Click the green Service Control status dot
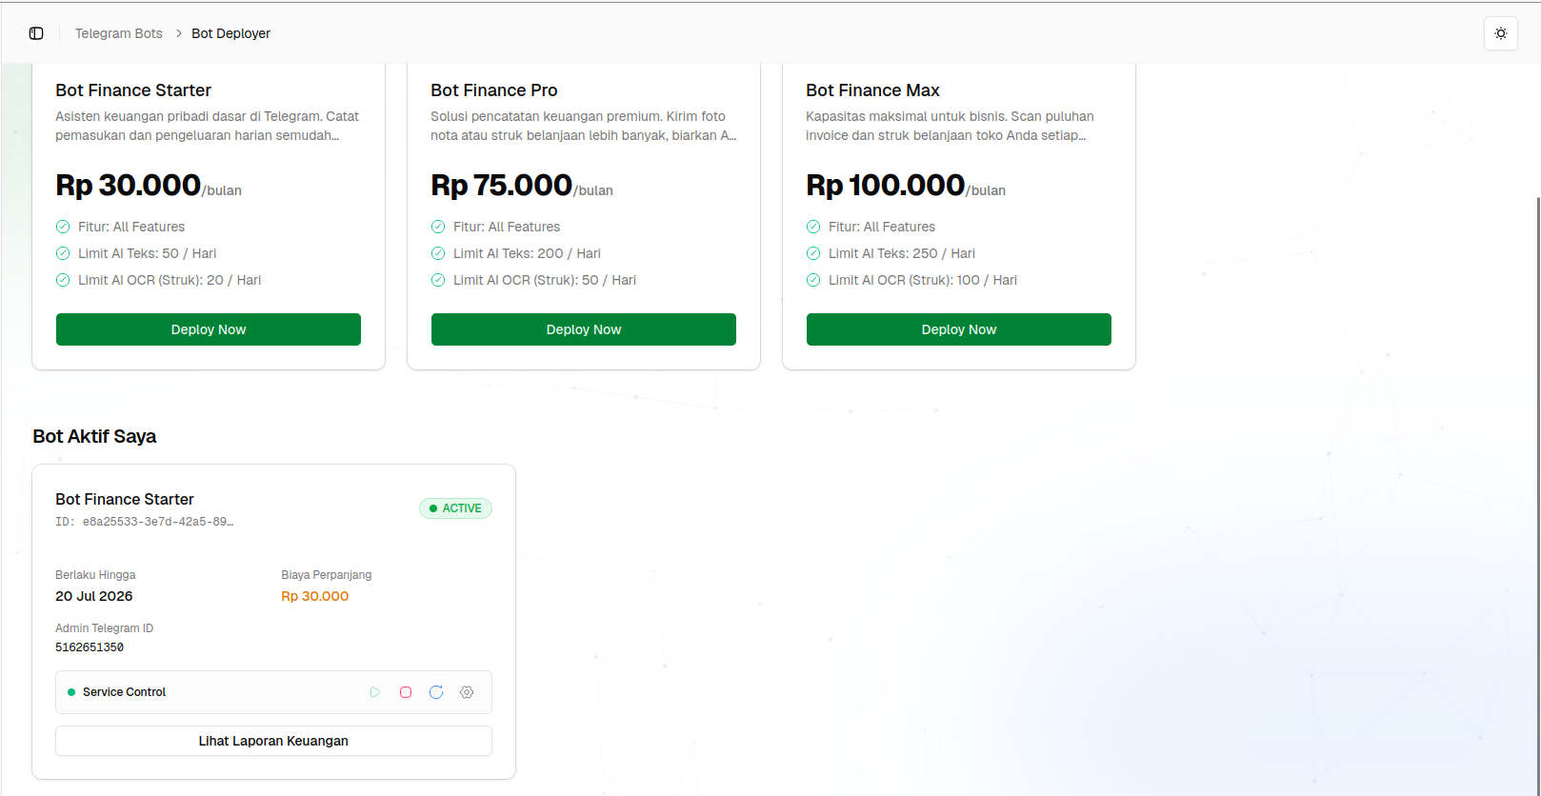Viewport: 1541px width, 796px height. [x=71, y=692]
